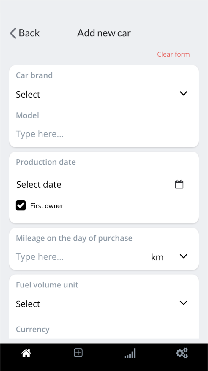The height and width of the screenshot is (371, 208).
Task: Tap the back chevron arrow icon
Action: point(12,33)
